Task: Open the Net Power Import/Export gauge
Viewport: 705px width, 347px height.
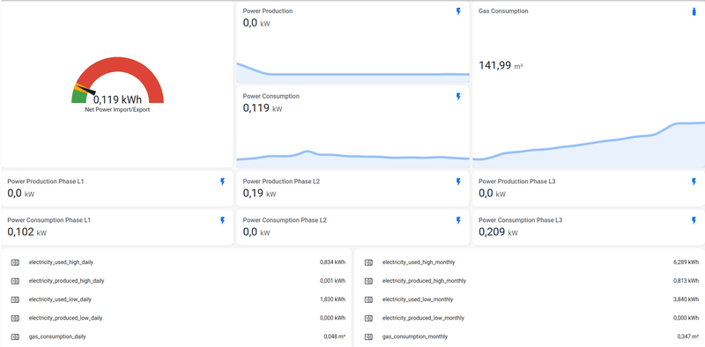Action: [x=117, y=85]
